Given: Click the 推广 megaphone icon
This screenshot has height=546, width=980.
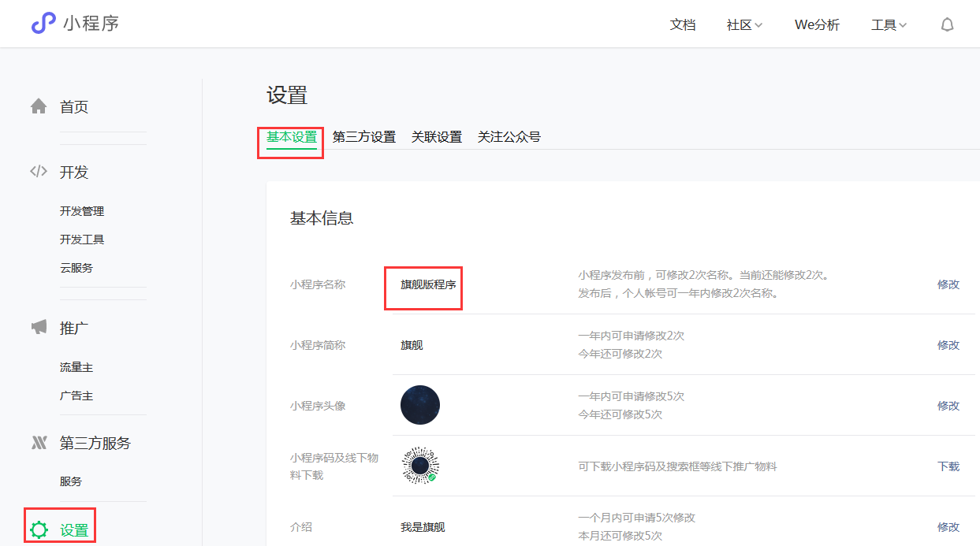Looking at the screenshot, I should coord(39,327).
